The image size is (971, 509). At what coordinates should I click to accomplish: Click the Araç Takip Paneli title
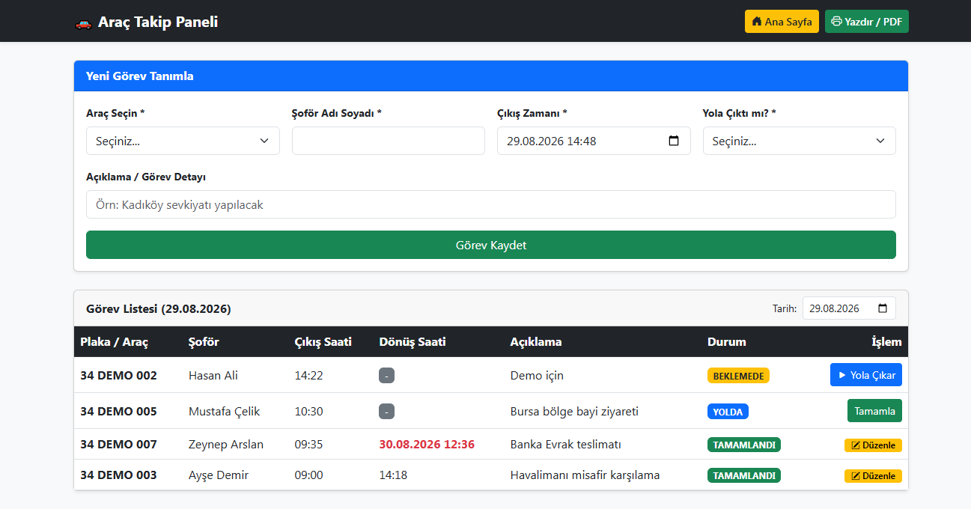[x=158, y=22]
